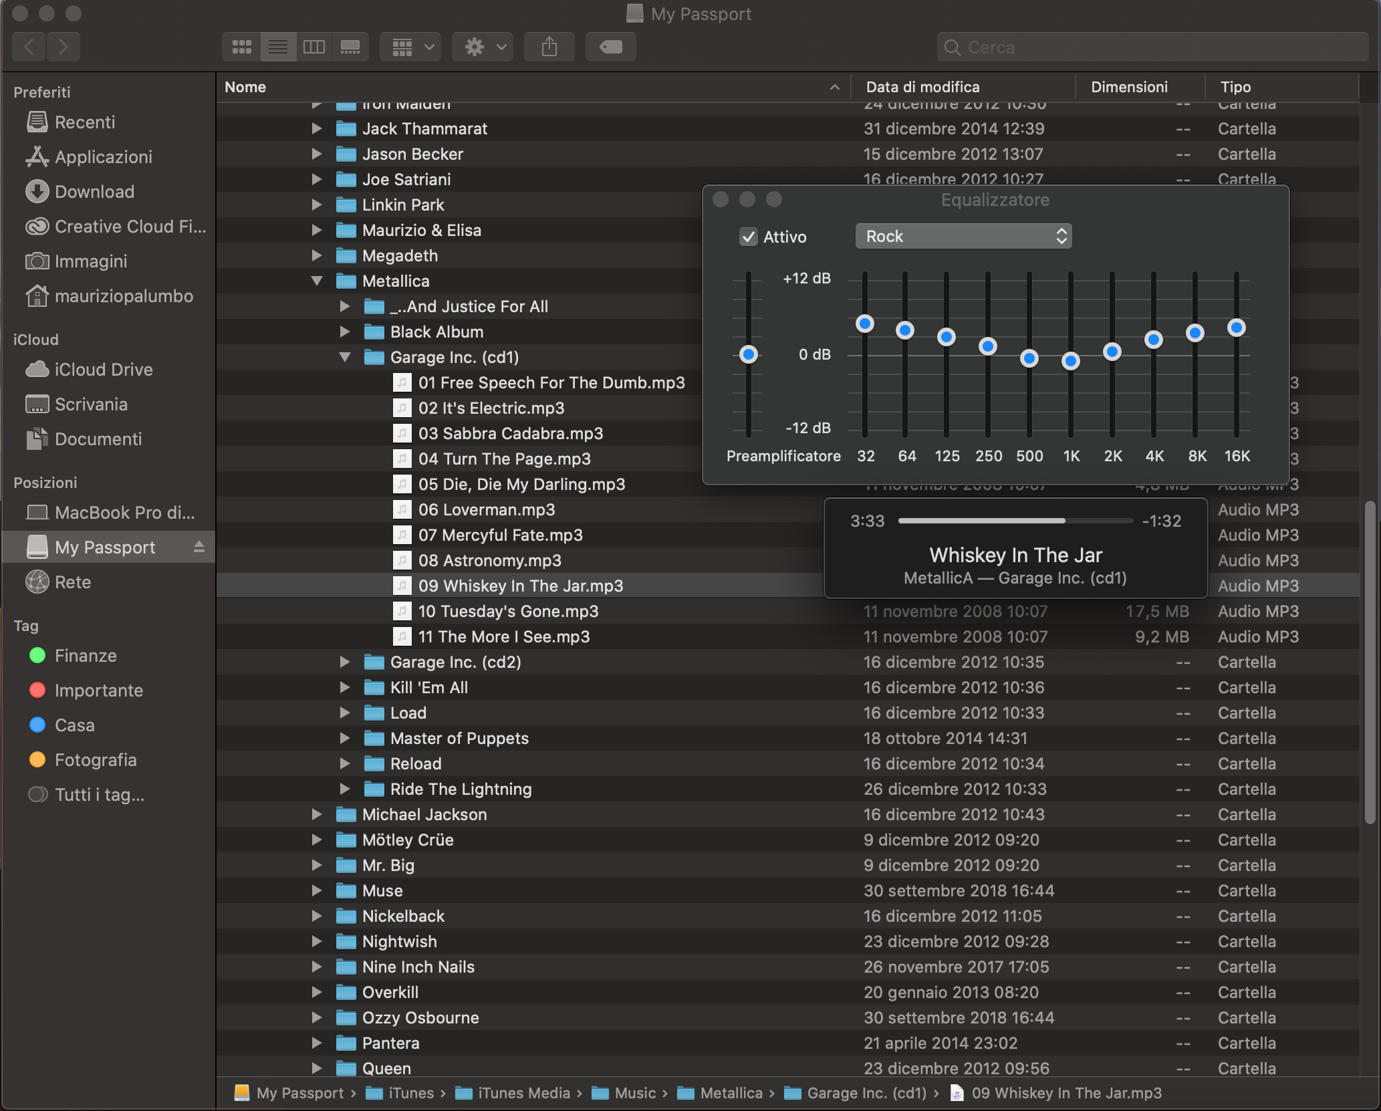The height and width of the screenshot is (1111, 1381).
Task: Switch to list view in Finder toolbar
Action: (277, 47)
